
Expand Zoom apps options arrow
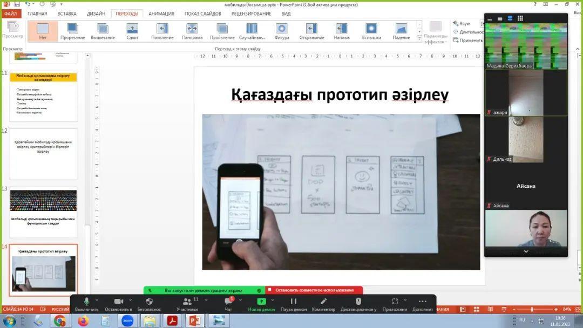(x=405, y=300)
